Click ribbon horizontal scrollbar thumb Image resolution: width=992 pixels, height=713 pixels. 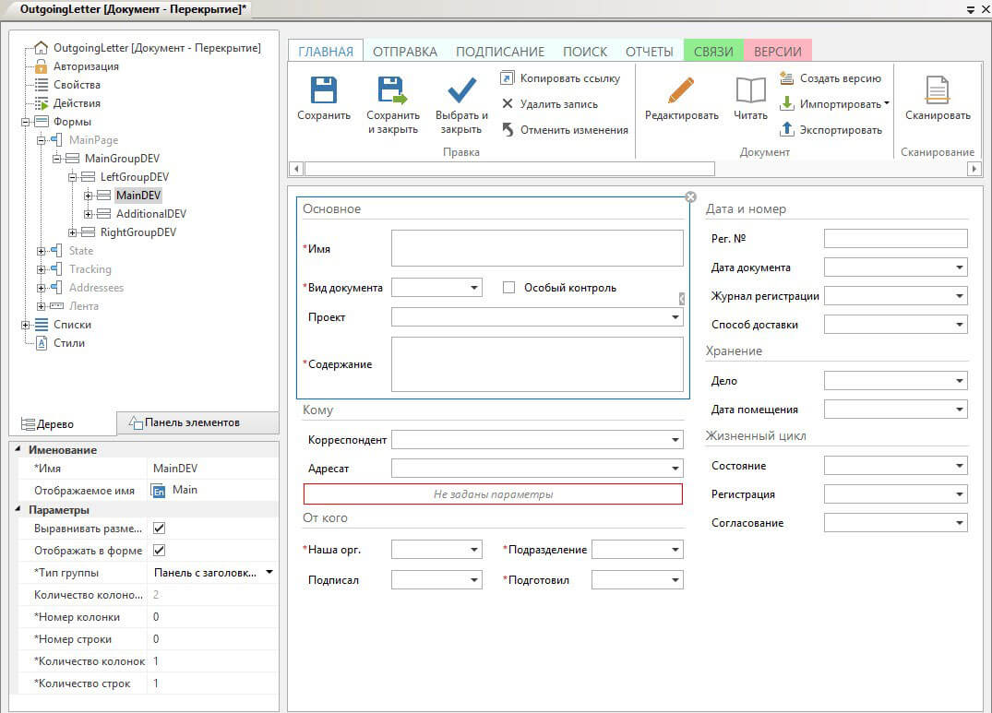509,169
